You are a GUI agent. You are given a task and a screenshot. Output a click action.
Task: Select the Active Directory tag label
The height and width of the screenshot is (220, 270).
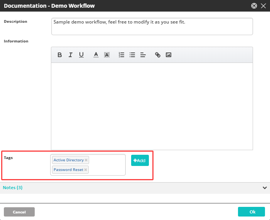pos(69,160)
